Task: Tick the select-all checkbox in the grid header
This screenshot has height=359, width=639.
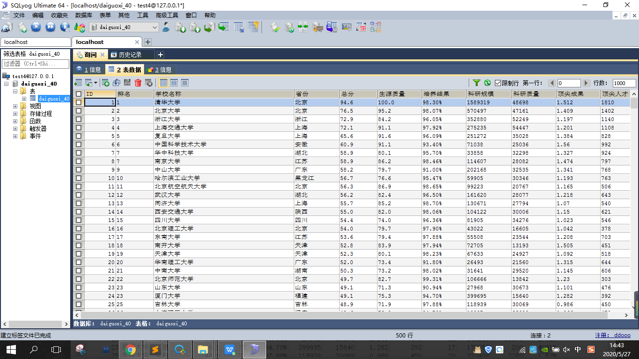Action: (79, 94)
